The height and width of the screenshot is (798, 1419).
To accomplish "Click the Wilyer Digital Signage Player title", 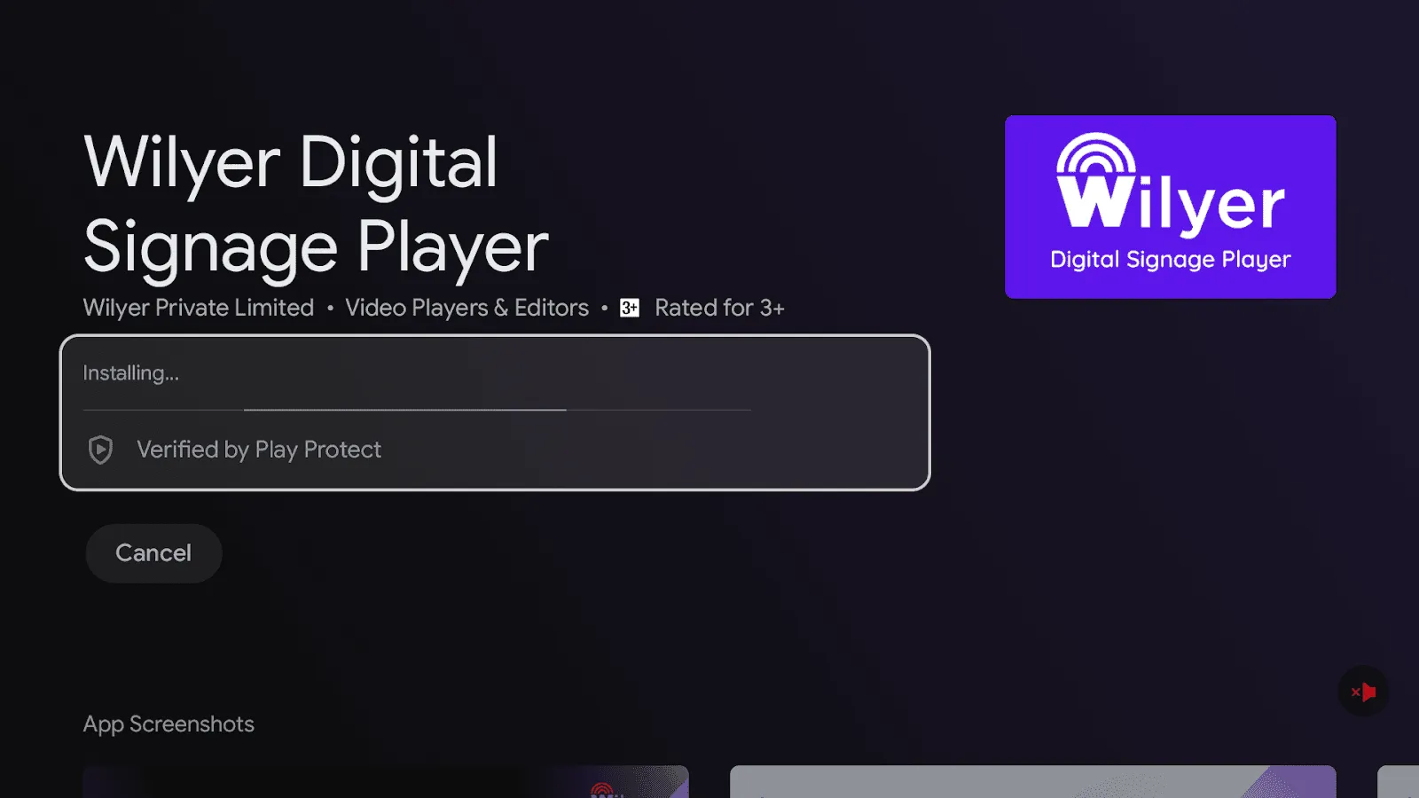I will pos(316,204).
